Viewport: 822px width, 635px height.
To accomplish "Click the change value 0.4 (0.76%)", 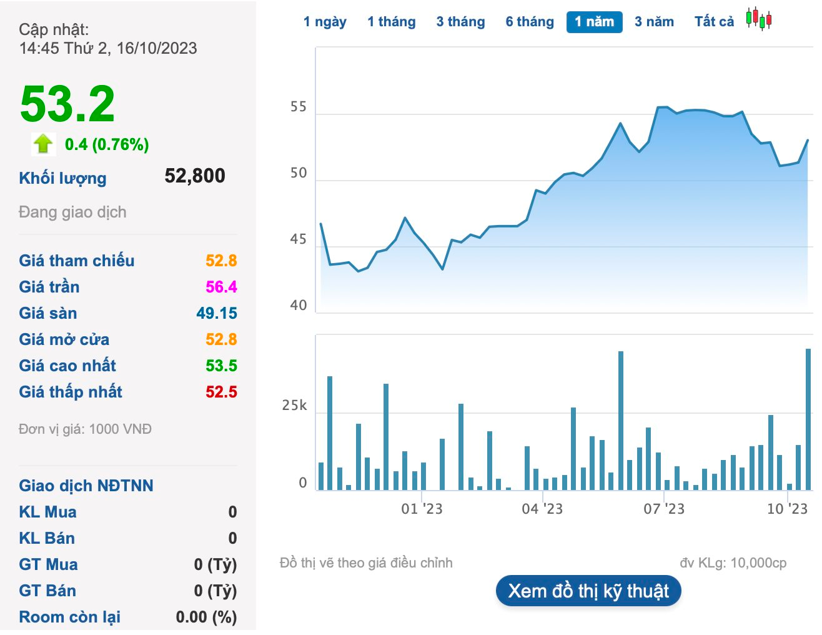I will point(107,144).
